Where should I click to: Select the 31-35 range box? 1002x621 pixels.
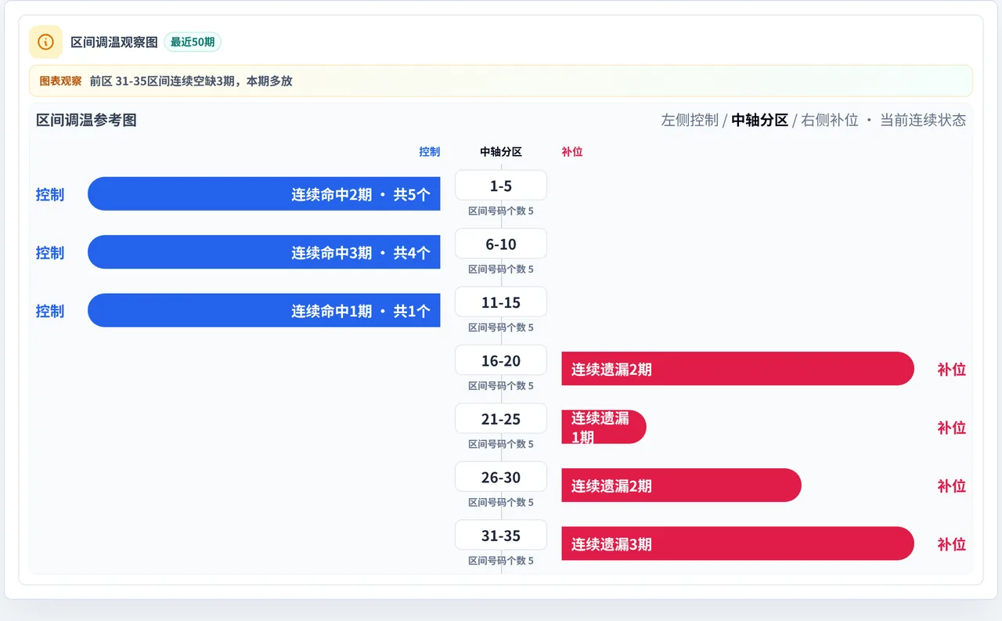(x=501, y=536)
